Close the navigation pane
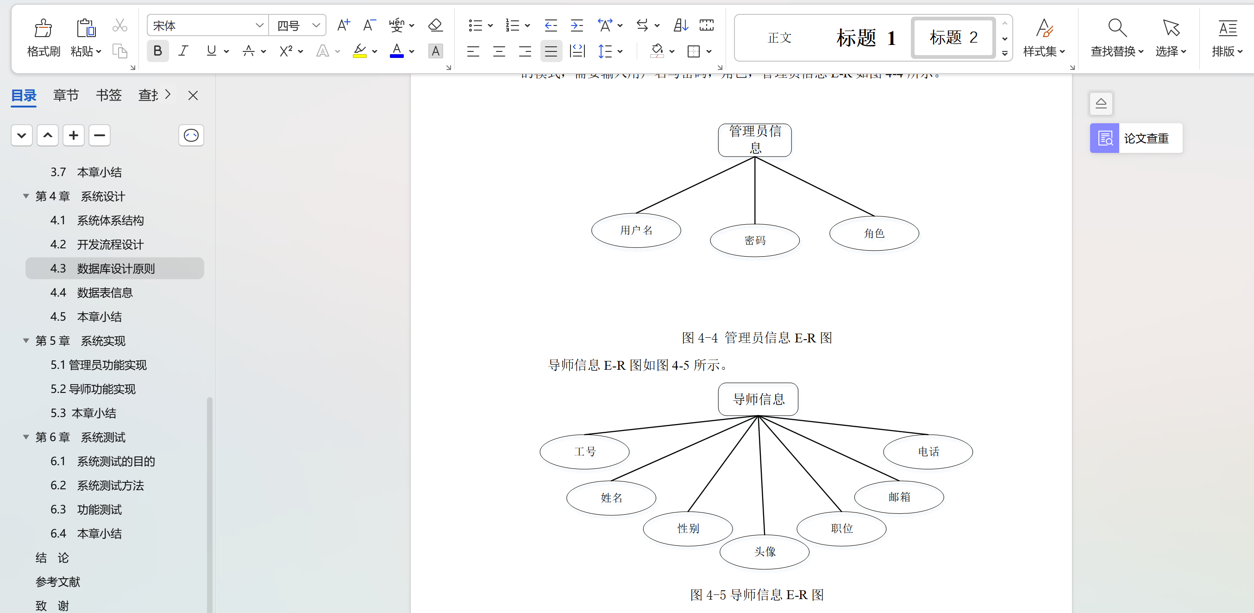 click(x=193, y=95)
